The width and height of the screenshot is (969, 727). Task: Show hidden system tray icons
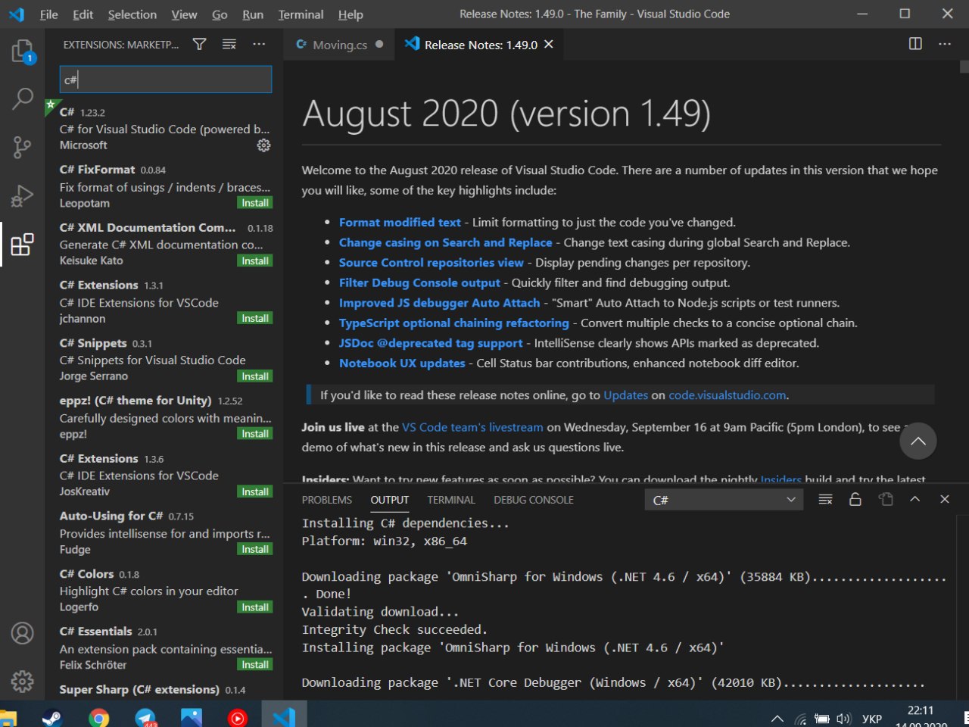click(x=777, y=719)
